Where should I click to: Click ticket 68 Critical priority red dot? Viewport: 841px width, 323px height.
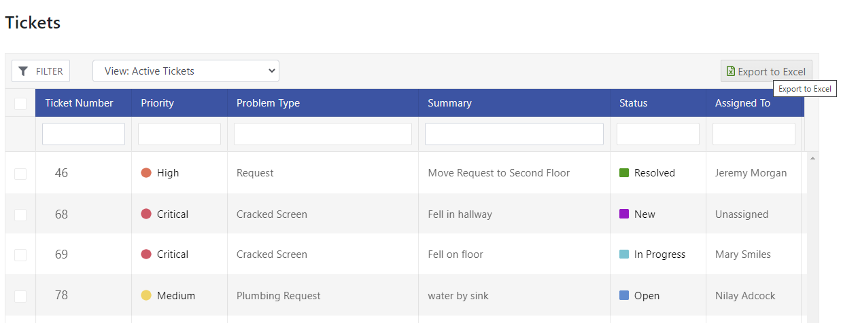145,214
